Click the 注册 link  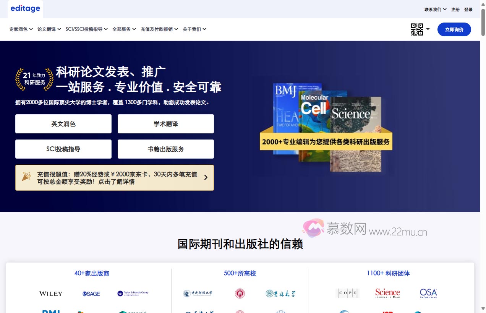coord(456,9)
